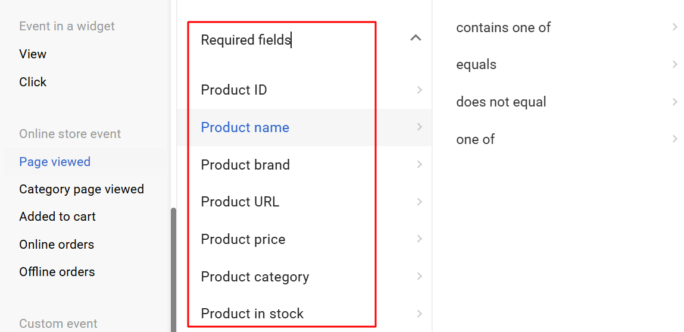This screenshot has height=332, width=684.
Task: Select the Click widget event
Action: pyautogui.click(x=33, y=82)
